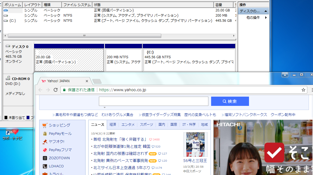Click volume list horizontal scrollbar thumb
This screenshot has width=313, height=175.
pos(84,36)
